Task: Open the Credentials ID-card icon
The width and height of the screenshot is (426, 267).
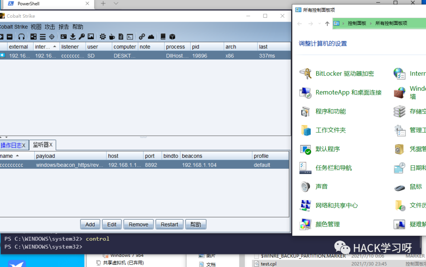Action: [x=64, y=37]
